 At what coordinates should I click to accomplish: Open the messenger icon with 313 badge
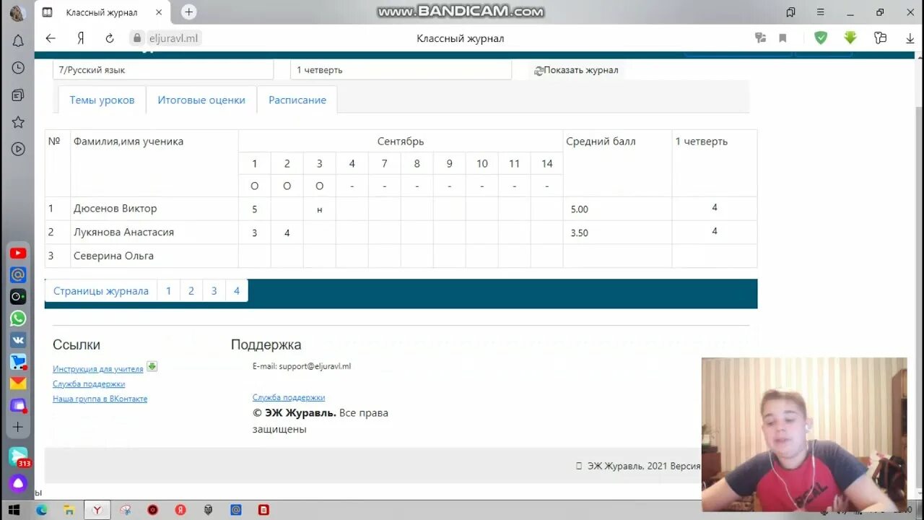click(x=18, y=456)
